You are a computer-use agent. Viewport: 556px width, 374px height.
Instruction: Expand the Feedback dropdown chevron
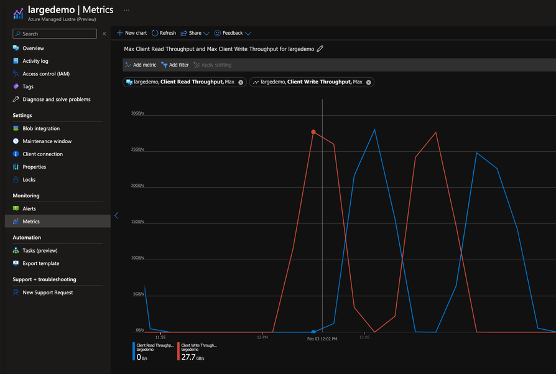(x=248, y=34)
